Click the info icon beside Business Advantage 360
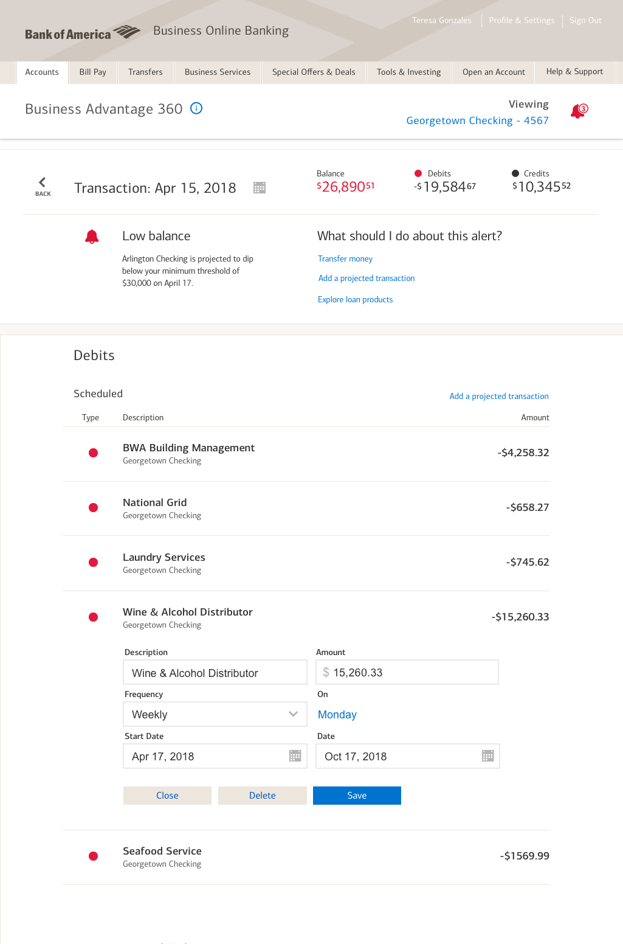The height and width of the screenshot is (944, 623). [196, 108]
